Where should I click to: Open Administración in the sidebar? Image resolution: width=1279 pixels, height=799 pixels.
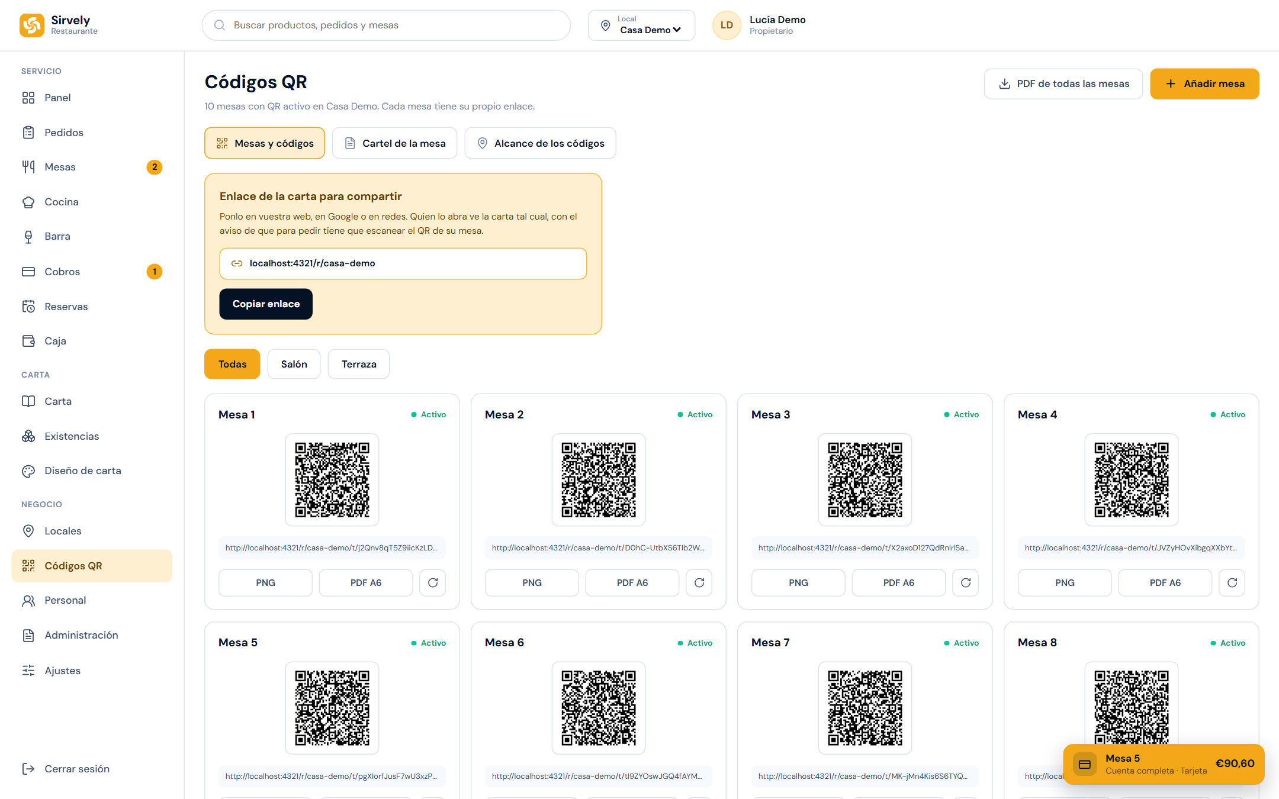[x=92, y=635]
